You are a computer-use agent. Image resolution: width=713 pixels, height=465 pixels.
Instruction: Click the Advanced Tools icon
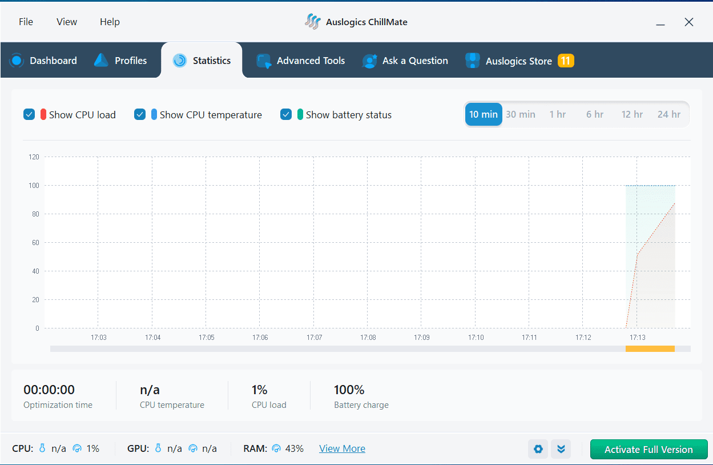(264, 61)
